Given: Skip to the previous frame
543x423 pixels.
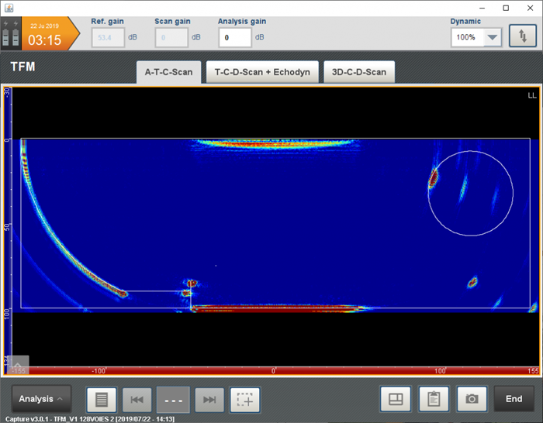Looking at the screenshot, I should point(137,400).
